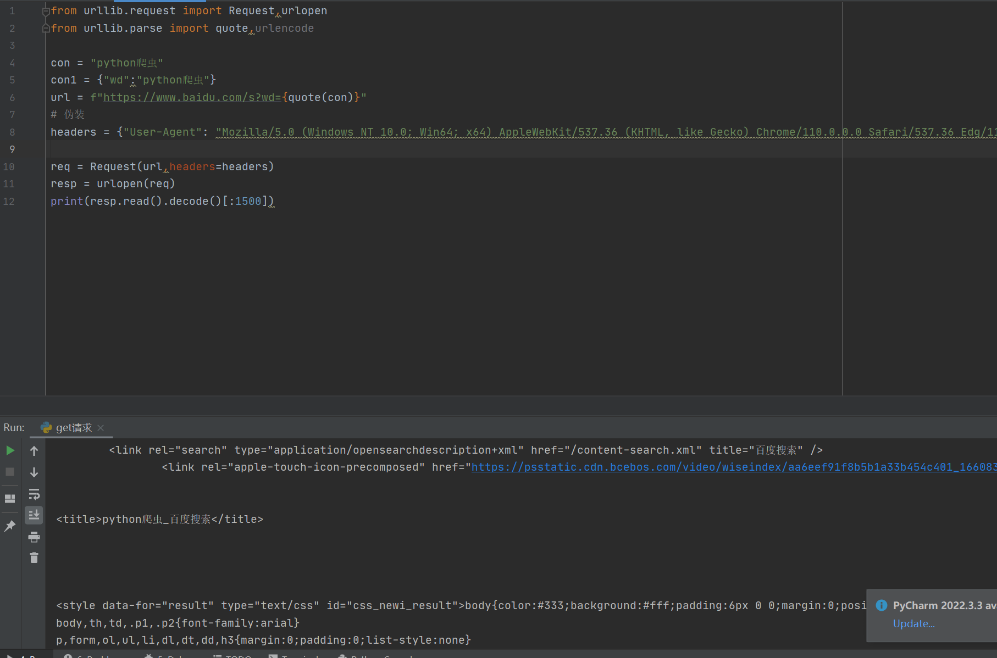Click 'Request' in the line 1 import

pyautogui.click(x=252, y=11)
